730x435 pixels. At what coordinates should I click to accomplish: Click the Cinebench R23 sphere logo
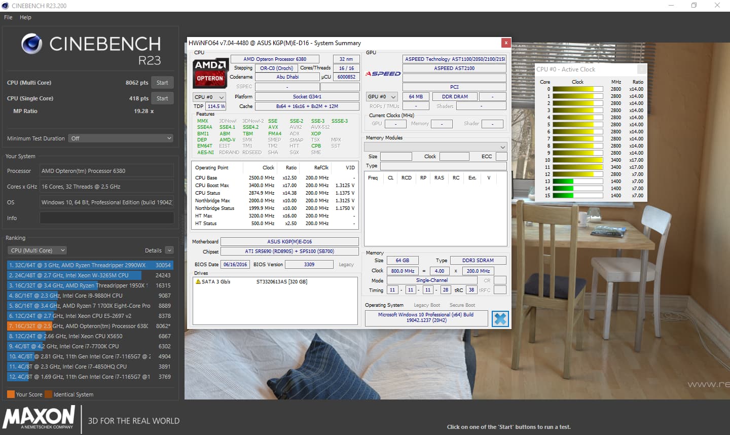(31, 44)
